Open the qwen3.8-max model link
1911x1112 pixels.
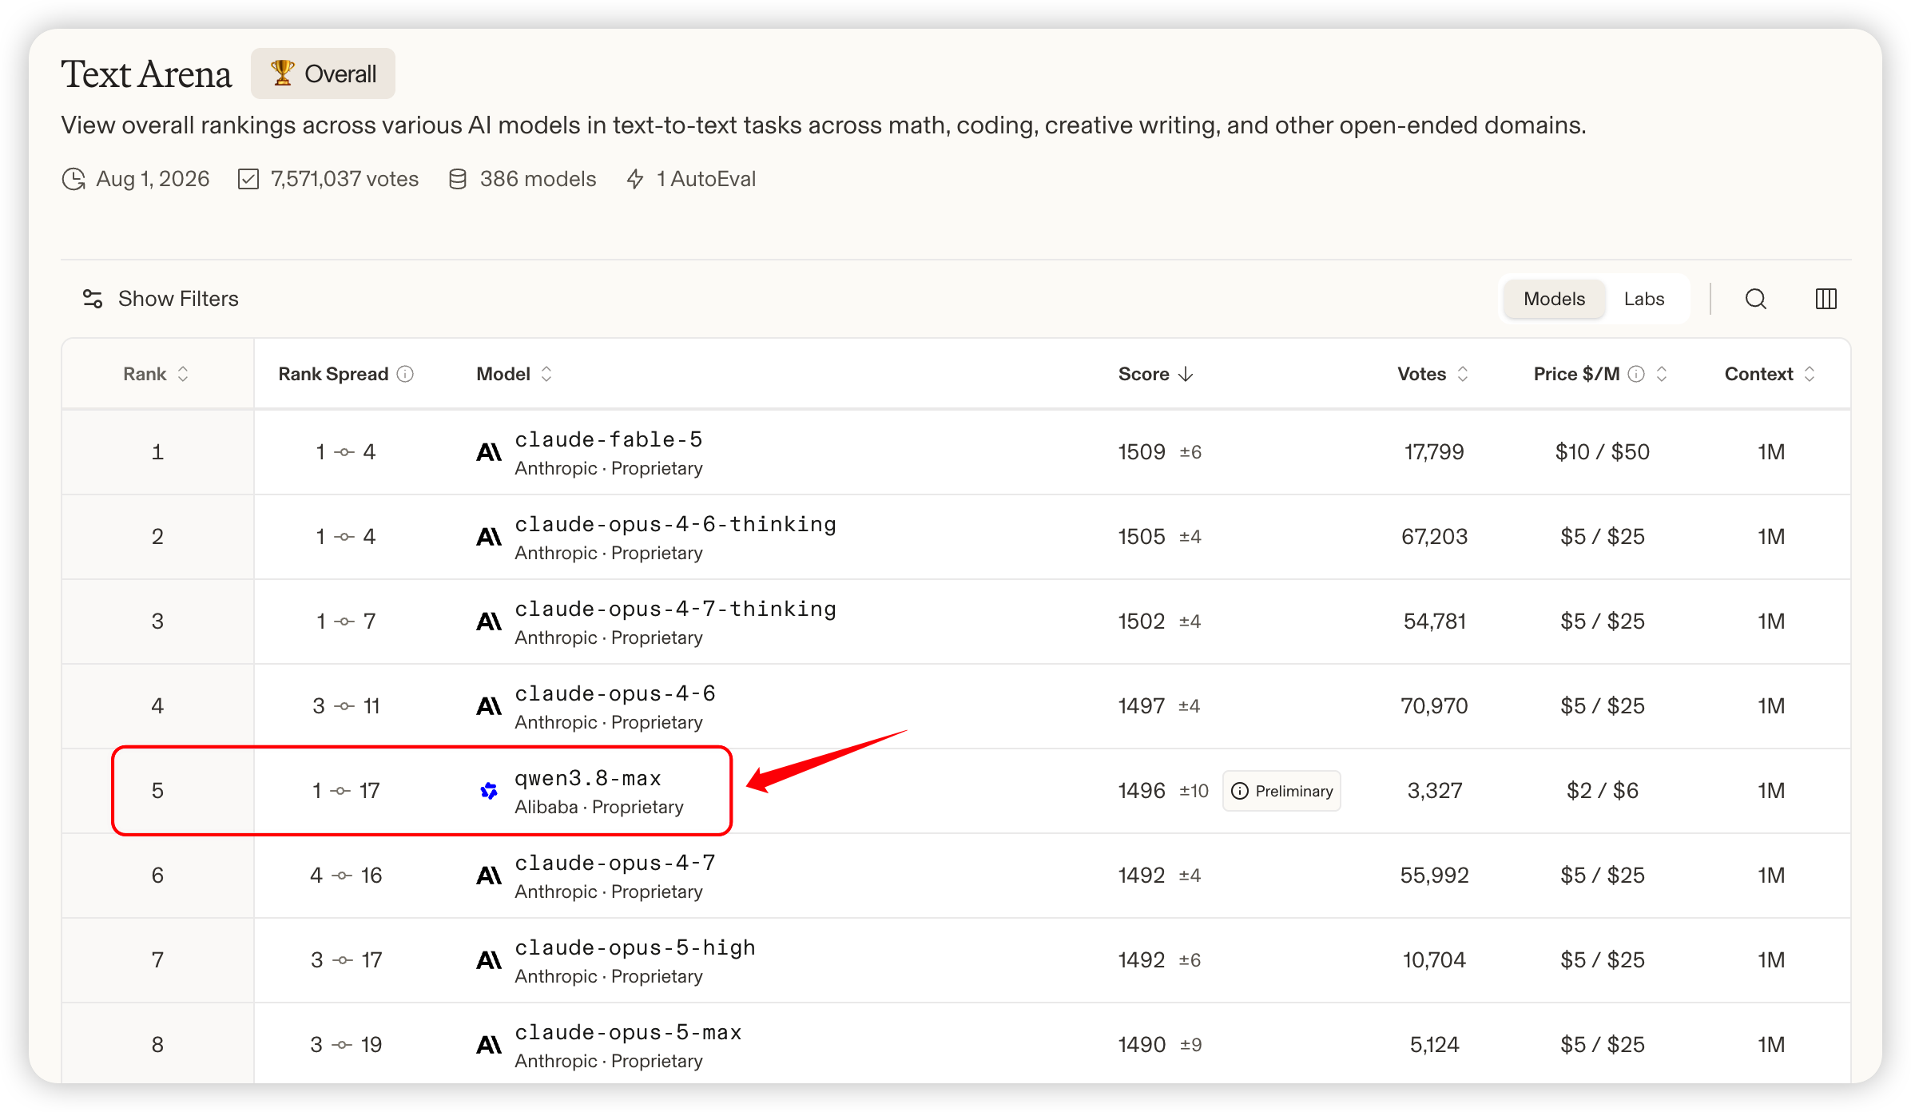tap(588, 778)
